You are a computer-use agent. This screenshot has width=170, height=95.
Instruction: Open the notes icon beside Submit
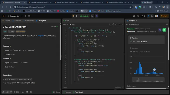[x=92, y=16]
